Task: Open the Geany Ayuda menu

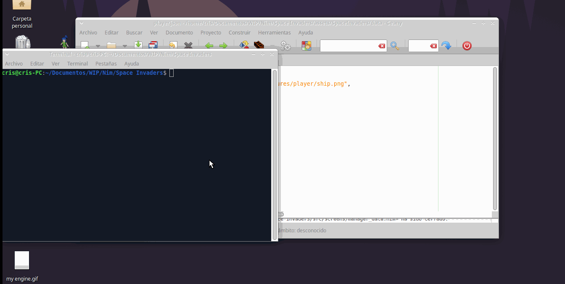Action: tap(306, 32)
